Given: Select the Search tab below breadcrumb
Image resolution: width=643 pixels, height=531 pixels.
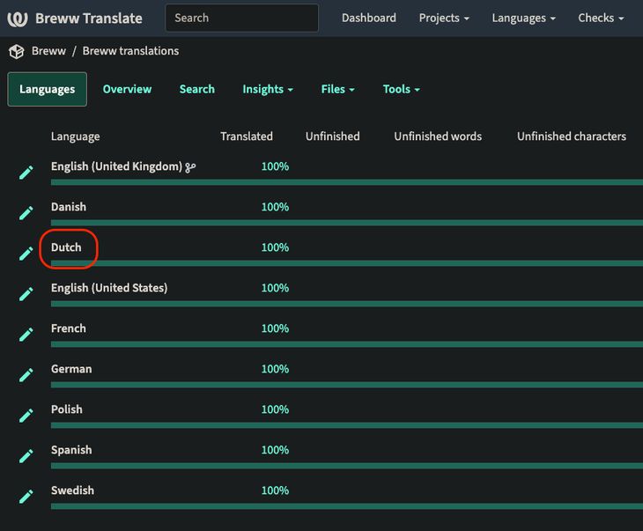Looking at the screenshot, I should click(196, 89).
